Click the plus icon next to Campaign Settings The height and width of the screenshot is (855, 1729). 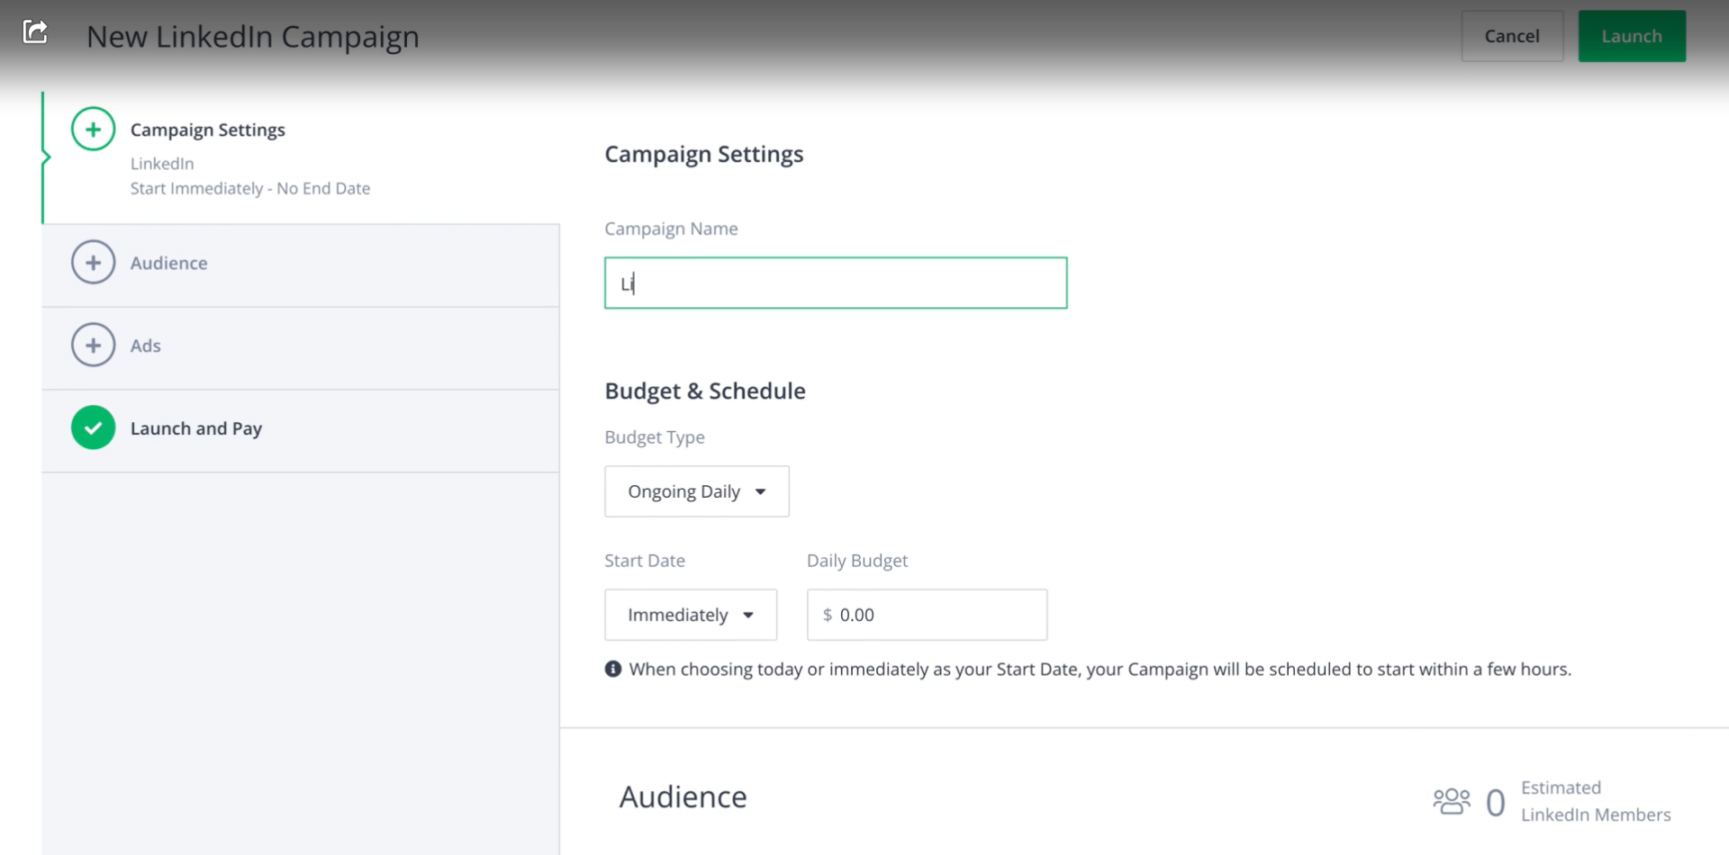pos(93,129)
